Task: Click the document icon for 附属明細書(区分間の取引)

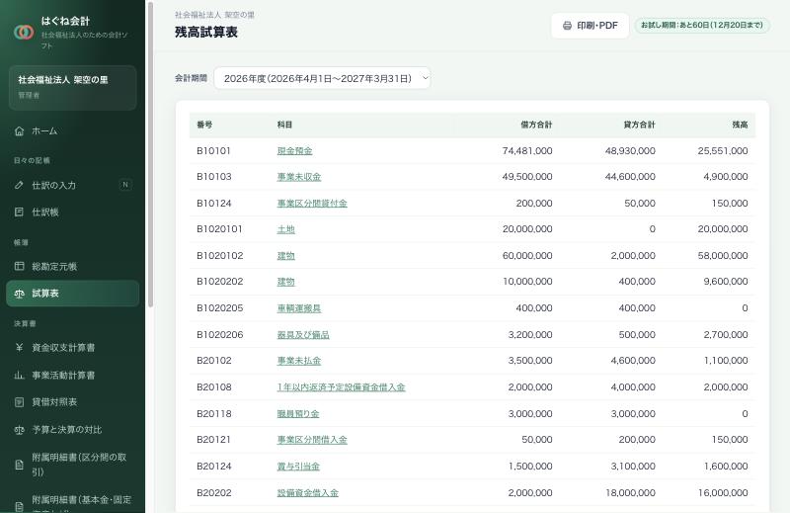Action: 19,465
